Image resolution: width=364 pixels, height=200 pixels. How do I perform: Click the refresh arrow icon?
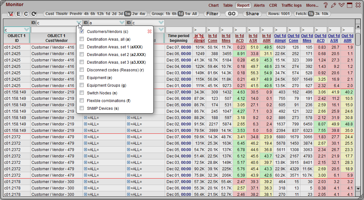33,14
